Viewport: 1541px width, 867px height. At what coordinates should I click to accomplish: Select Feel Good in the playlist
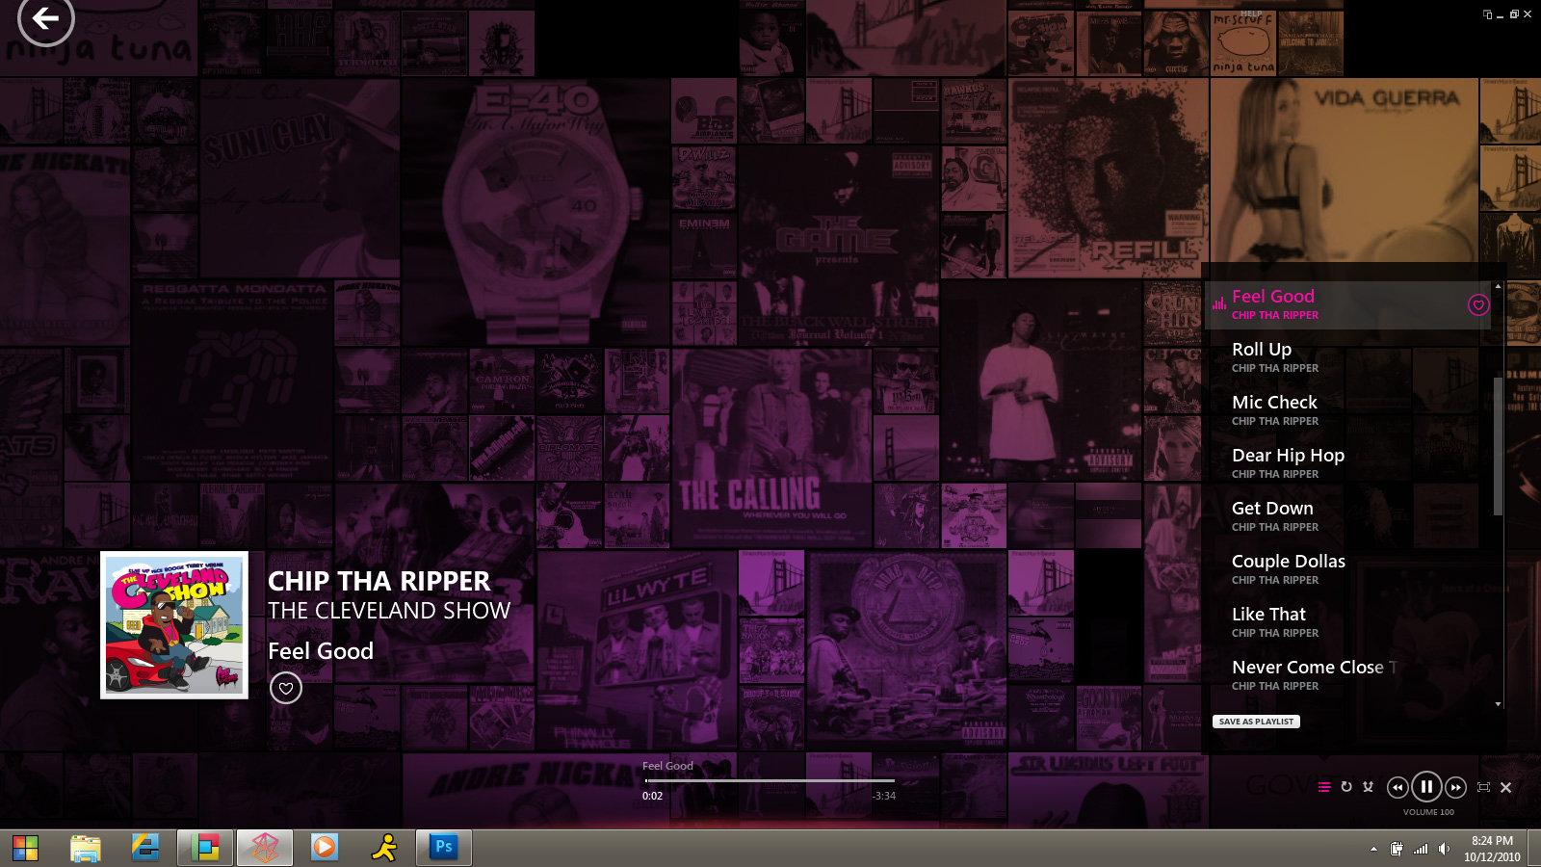point(1348,305)
